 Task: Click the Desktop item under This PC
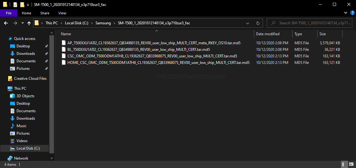[23, 103]
